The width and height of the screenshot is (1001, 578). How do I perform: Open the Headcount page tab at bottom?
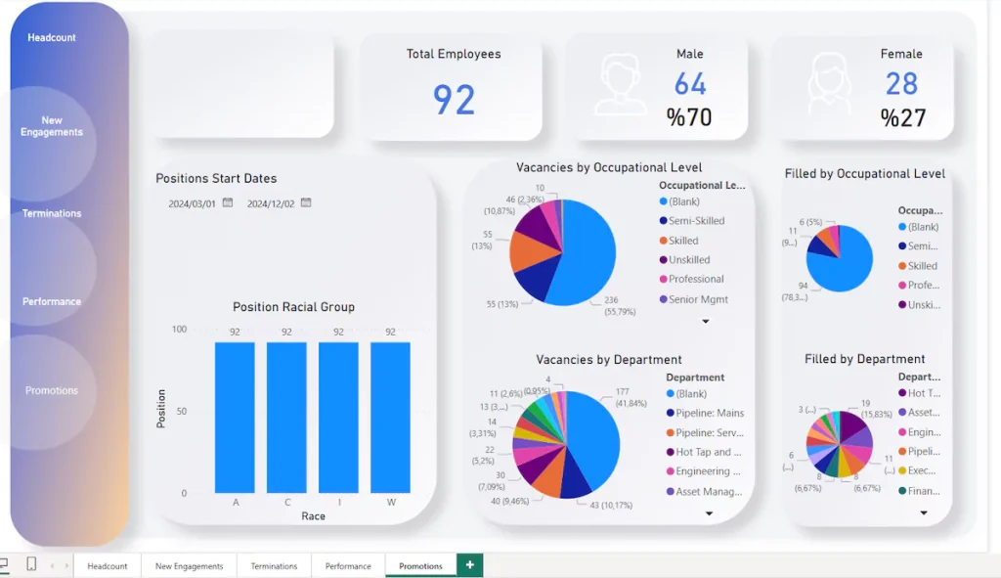click(x=108, y=565)
